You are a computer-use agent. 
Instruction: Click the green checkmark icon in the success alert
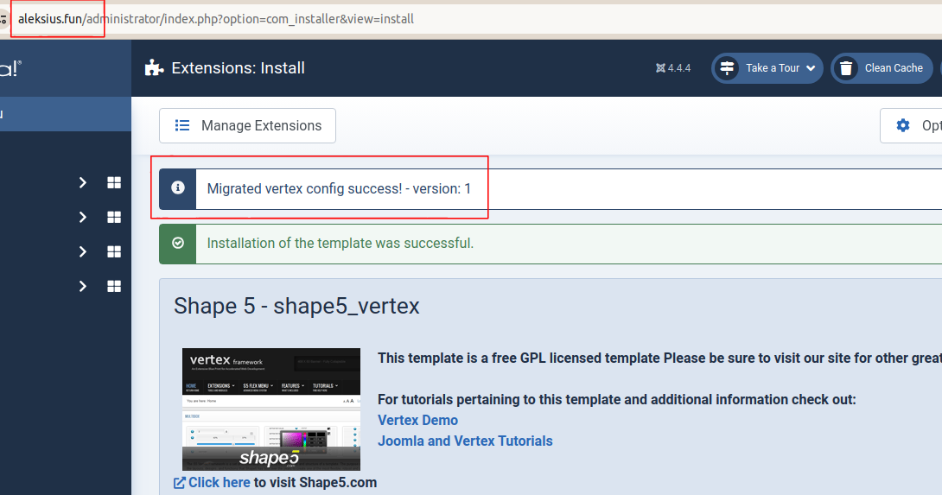[178, 244]
